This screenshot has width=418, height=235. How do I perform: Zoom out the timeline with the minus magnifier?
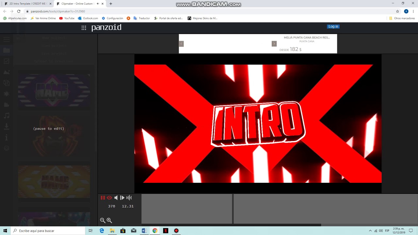103,220
